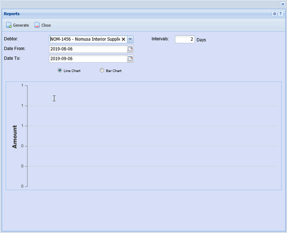Click the Reports panel title
The image size is (287, 233).
coord(12,14)
